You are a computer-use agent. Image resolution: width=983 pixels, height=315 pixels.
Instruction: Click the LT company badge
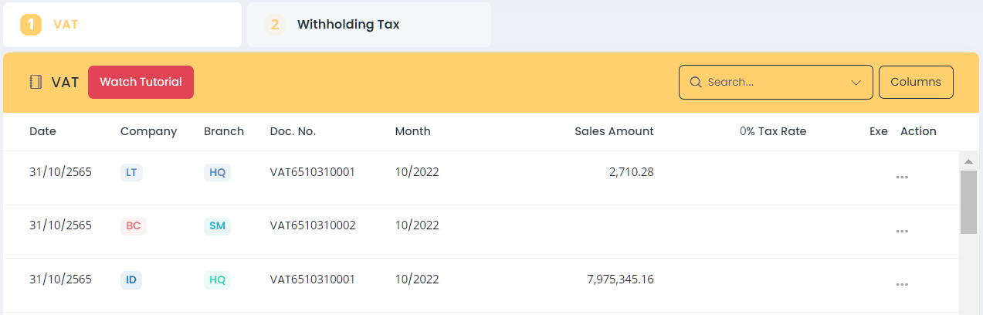[x=131, y=172]
